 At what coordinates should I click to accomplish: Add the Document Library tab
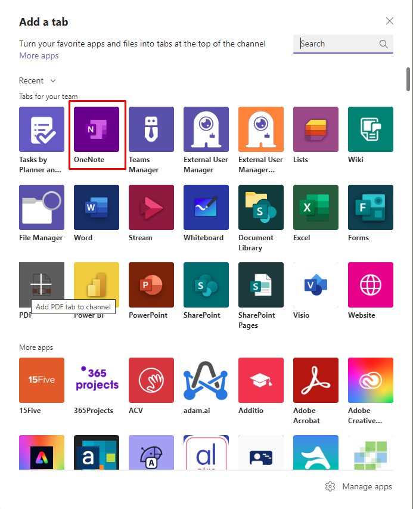click(261, 207)
